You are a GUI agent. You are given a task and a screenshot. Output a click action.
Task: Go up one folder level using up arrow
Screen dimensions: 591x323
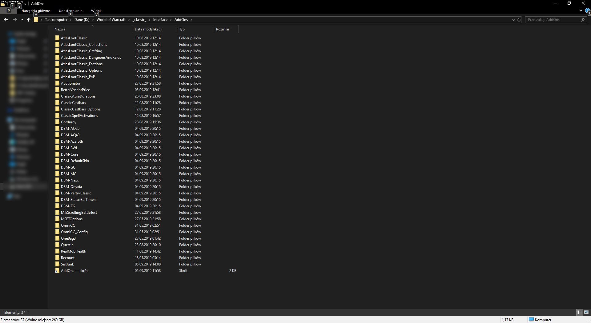[29, 20]
